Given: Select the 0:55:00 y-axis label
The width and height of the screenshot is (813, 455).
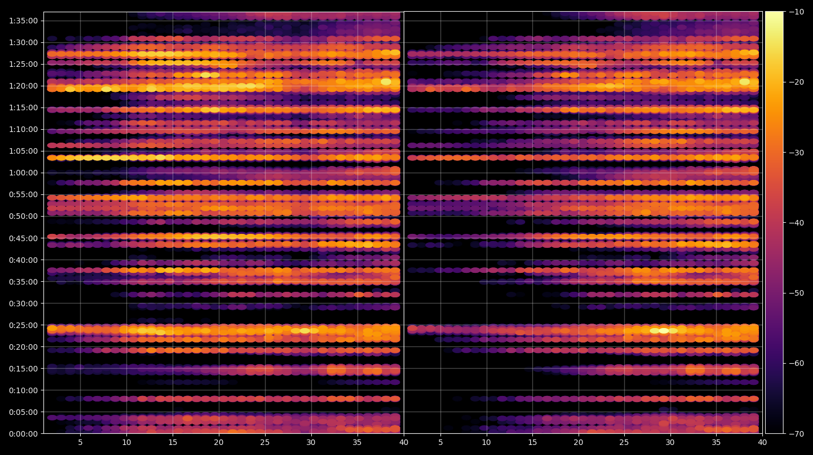Looking at the screenshot, I should point(23,194).
